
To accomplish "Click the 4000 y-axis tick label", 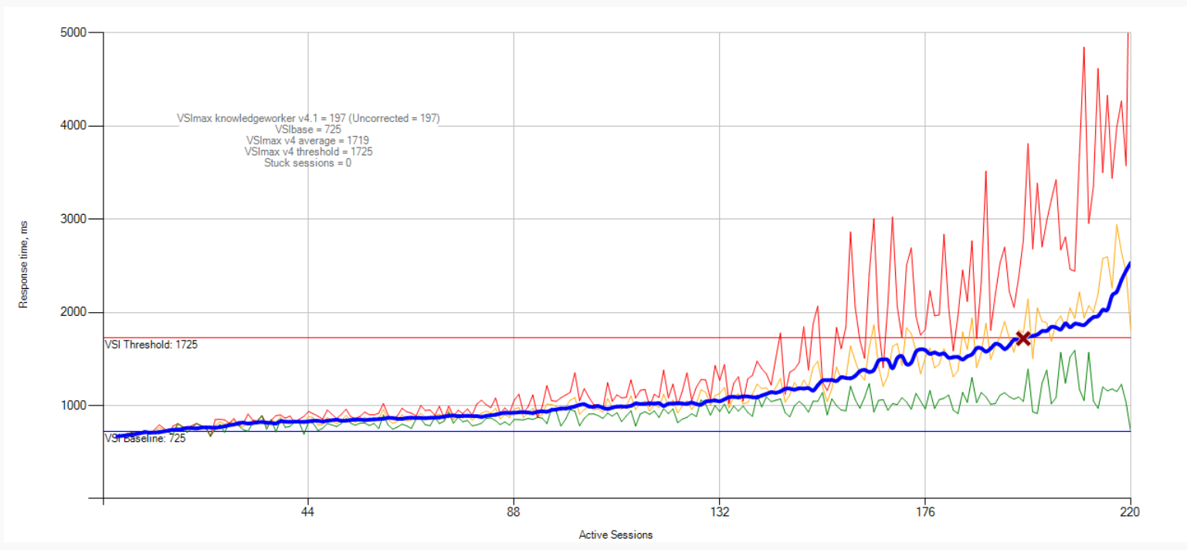I will tap(73, 126).
